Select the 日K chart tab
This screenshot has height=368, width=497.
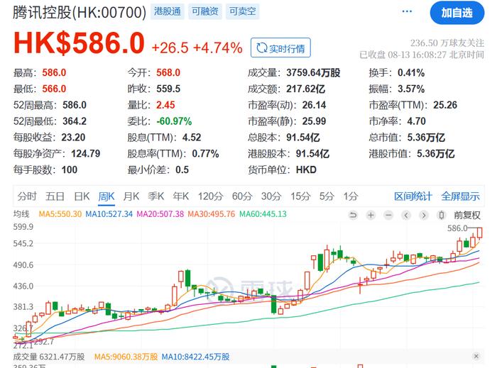[x=82, y=196]
